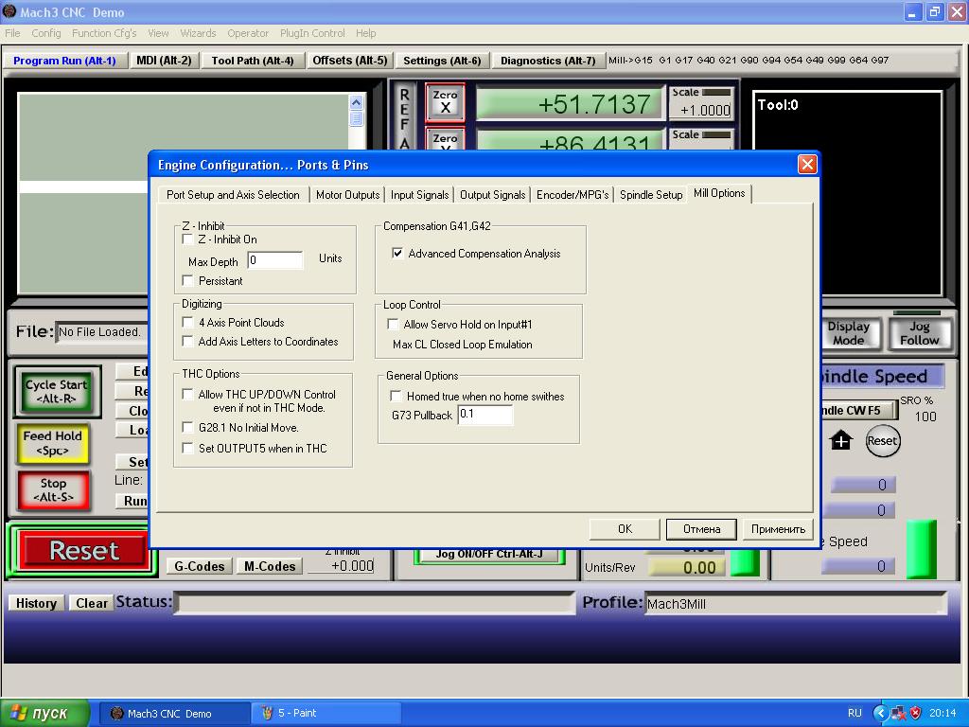
Task: Click the red shield tray icon
Action: point(915,713)
